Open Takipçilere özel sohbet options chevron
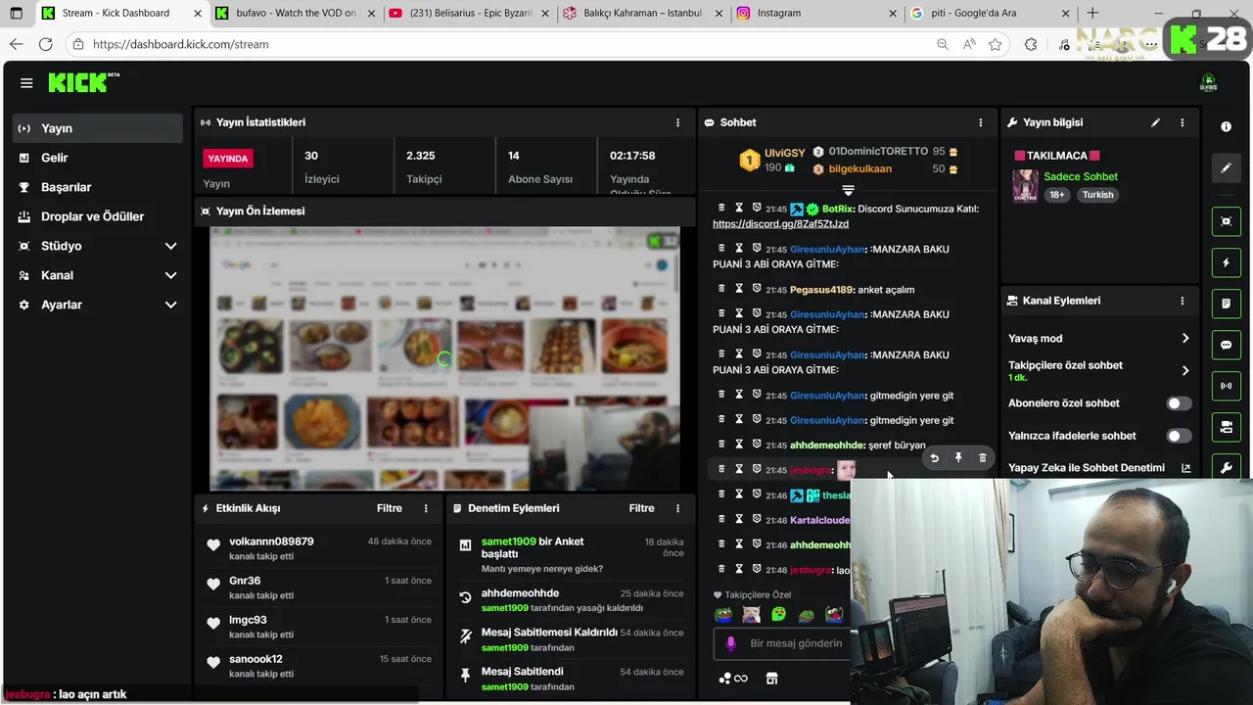This screenshot has width=1253, height=705. [1184, 370]
